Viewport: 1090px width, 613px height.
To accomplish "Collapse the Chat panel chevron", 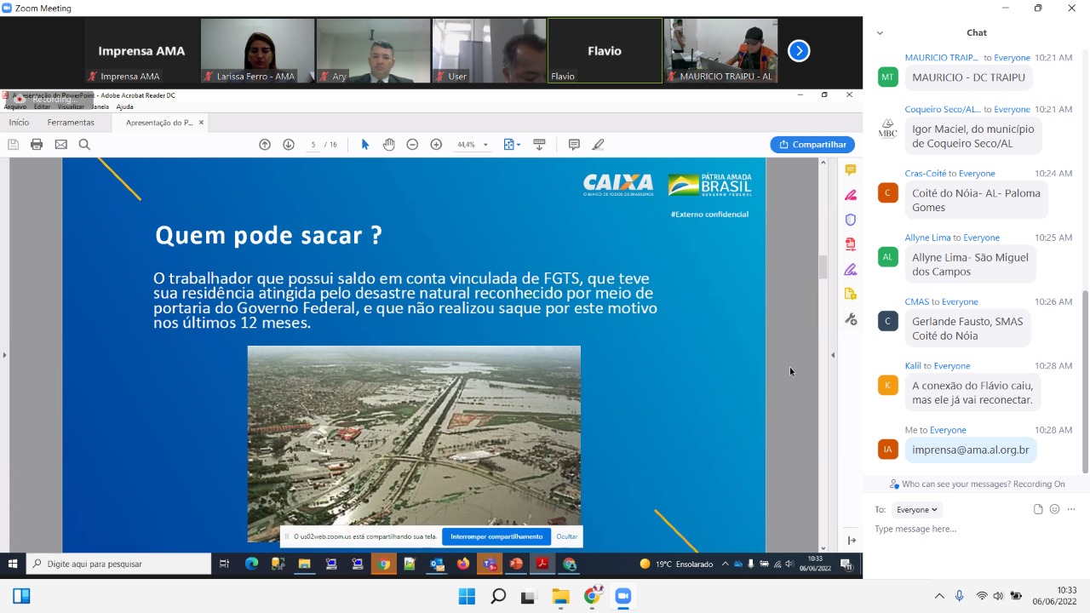I will 880,33.
